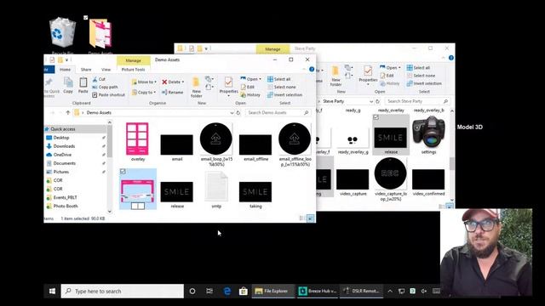Uncheck the selected pink template file checkbox
545x306 pixels.
[x=123, y=172]
